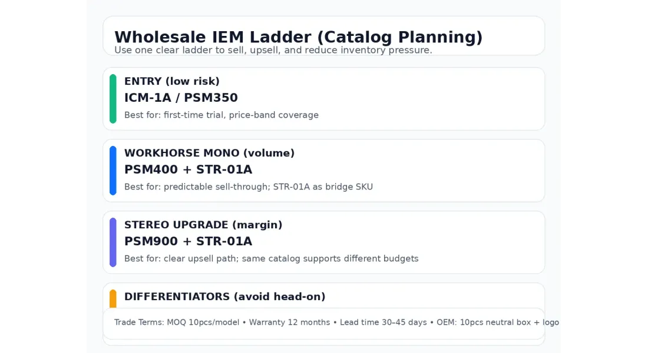Select the 'WORKHORSE MONO (volume)' heading
Viewport: 648px width, 353px height.
209,153
